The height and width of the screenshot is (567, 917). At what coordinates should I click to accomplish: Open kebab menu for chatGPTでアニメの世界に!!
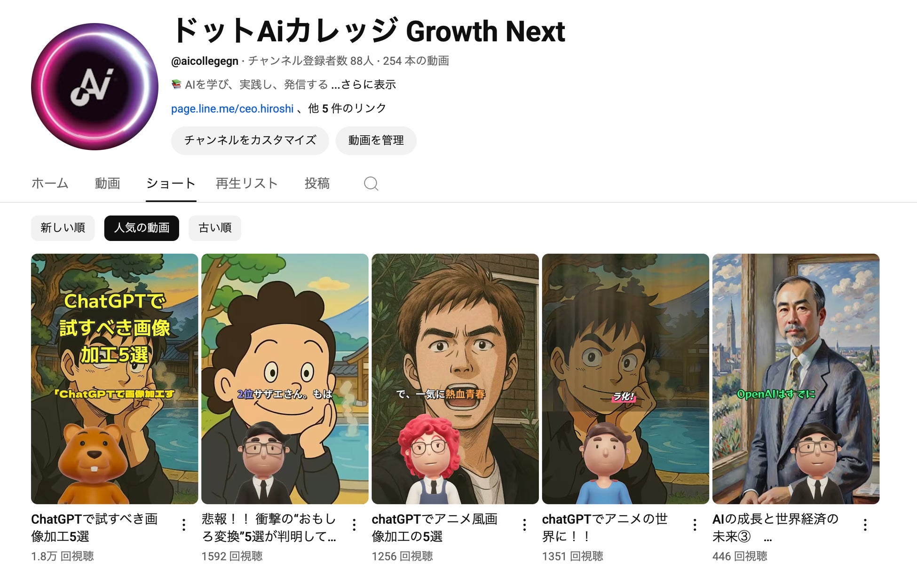click(x=695, y=525)
